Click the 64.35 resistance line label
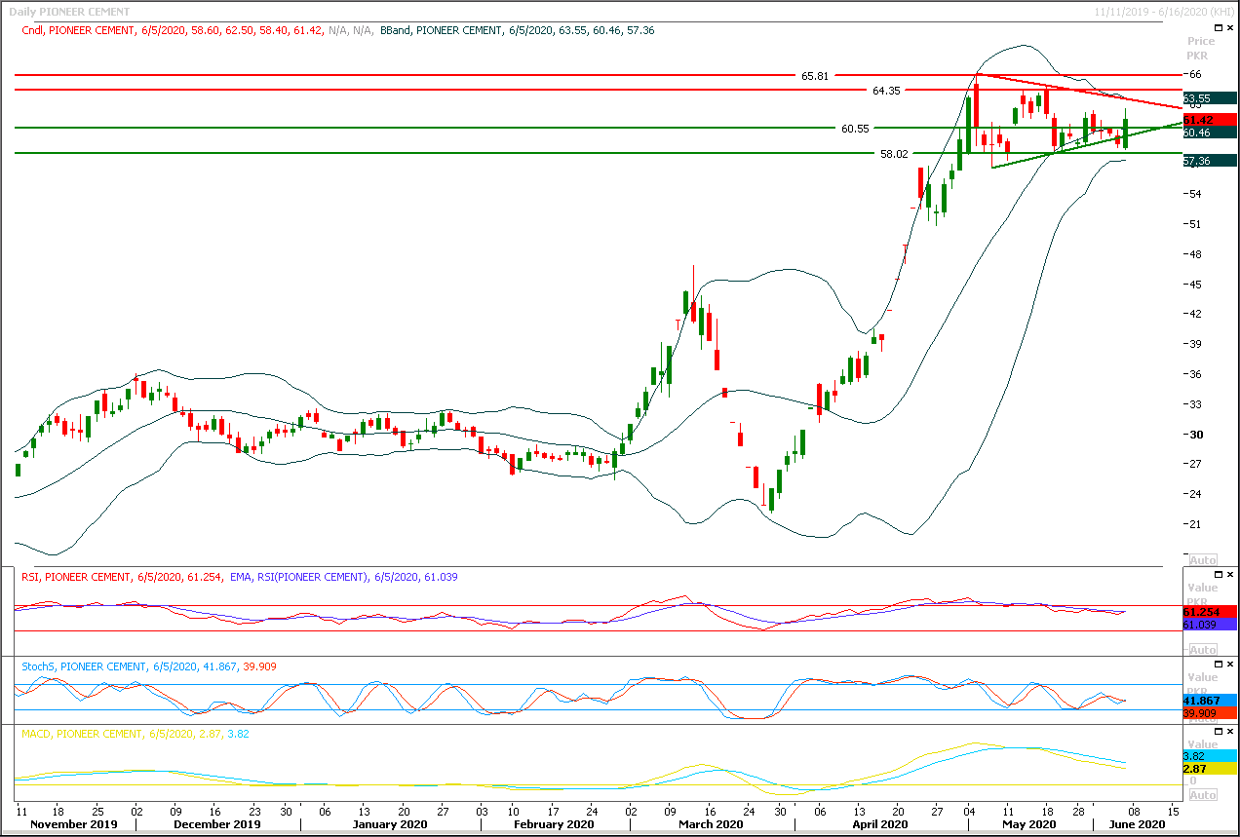The width and height of the screenshot is (1240, 837). click(886, 90)
